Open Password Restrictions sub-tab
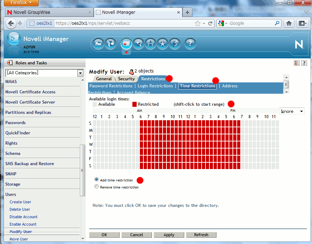Viewport: 312px width, 244px height. pyautogui.click(x=111, y=86)
